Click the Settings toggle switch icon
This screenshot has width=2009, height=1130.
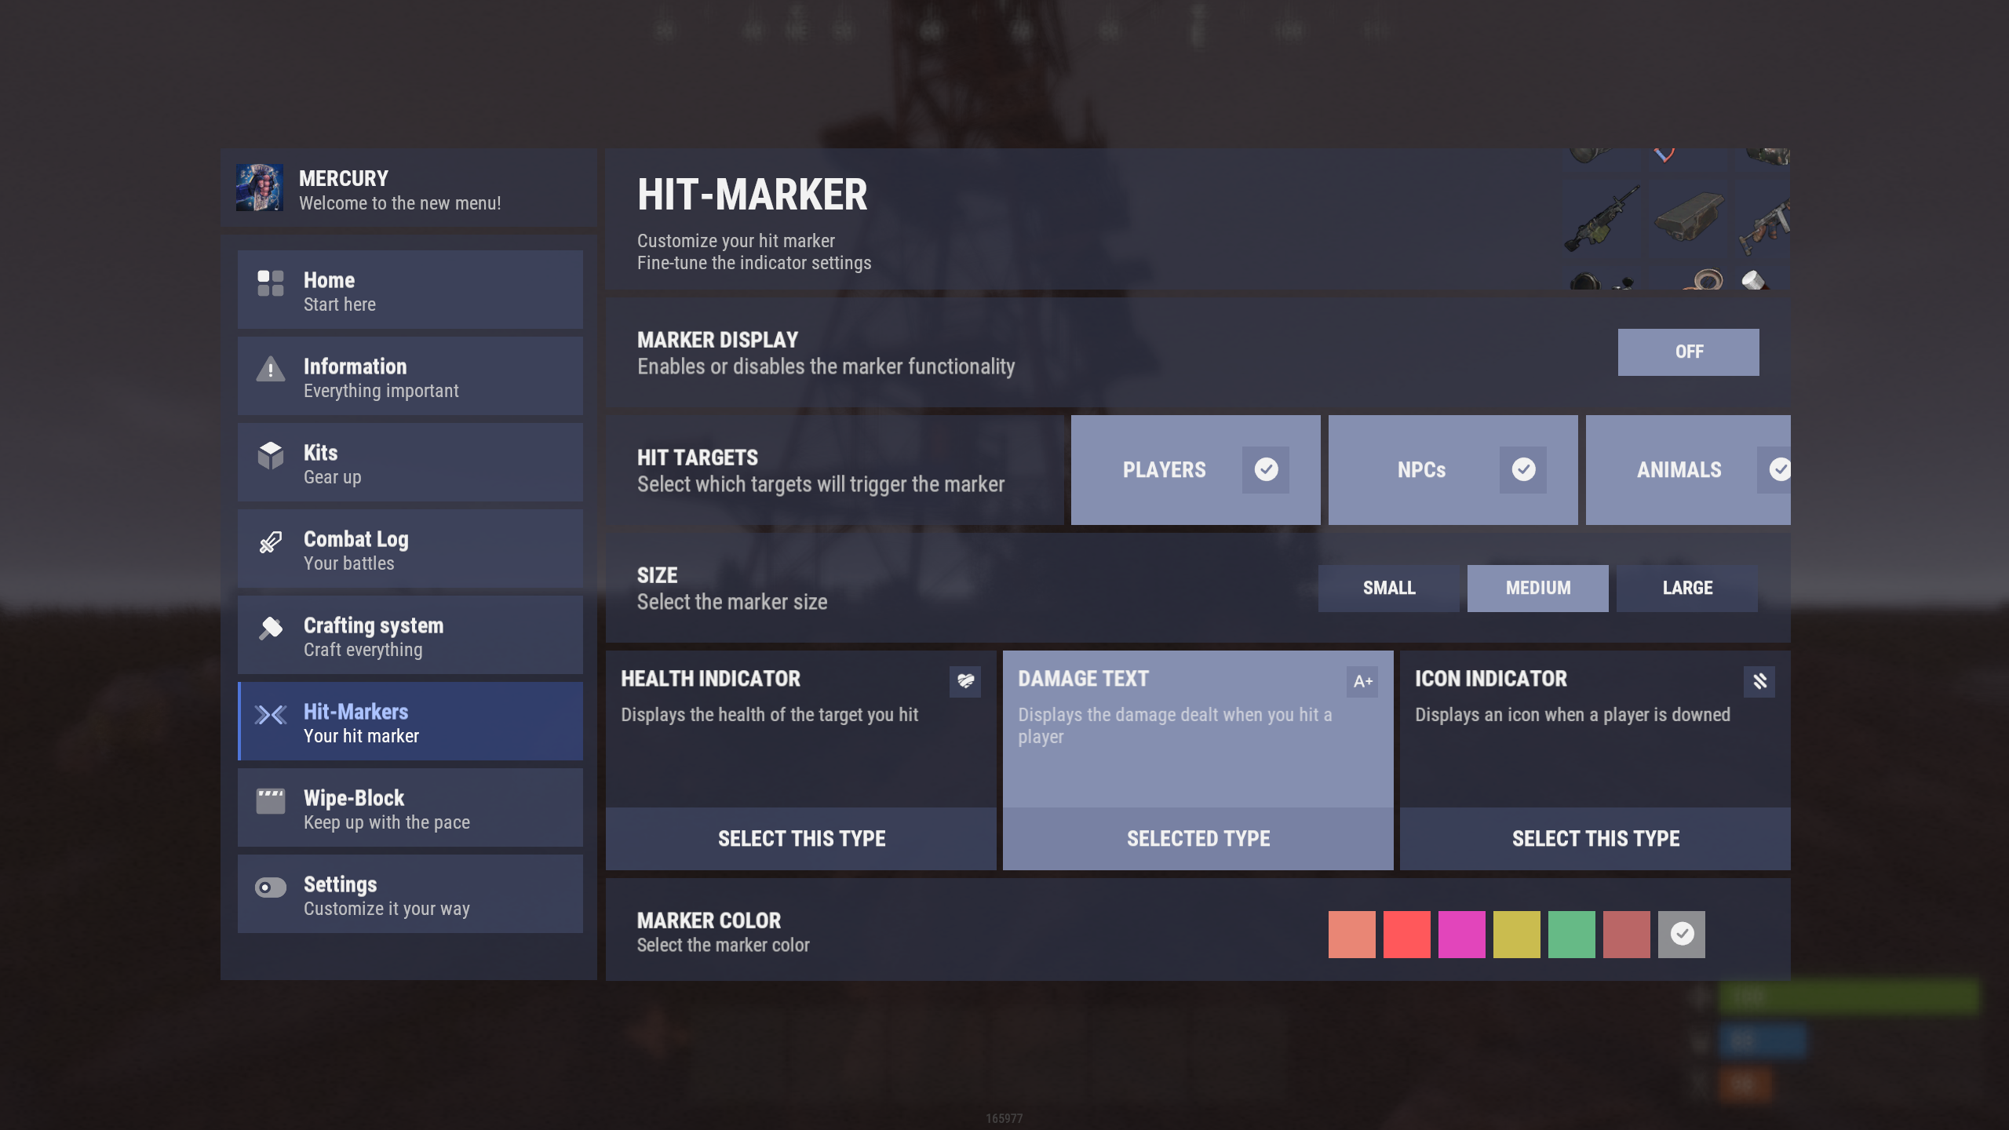[x=270, y=888]
